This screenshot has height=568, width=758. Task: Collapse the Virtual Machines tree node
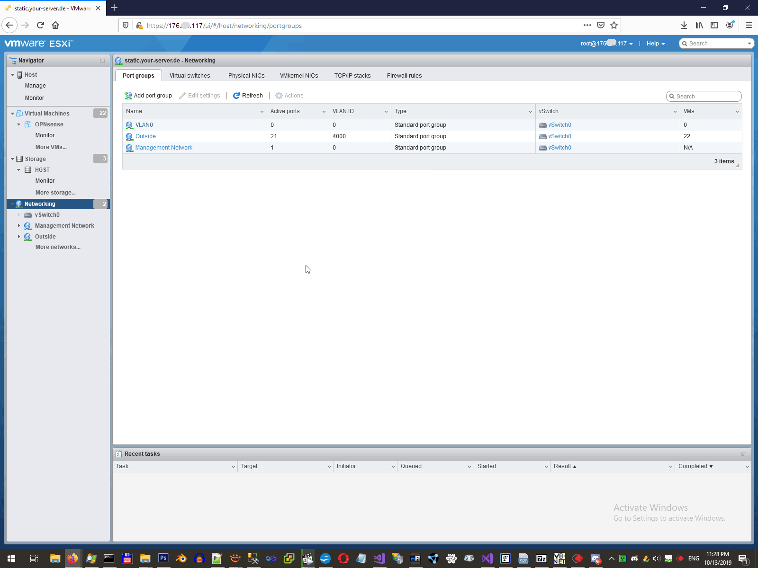13,114
